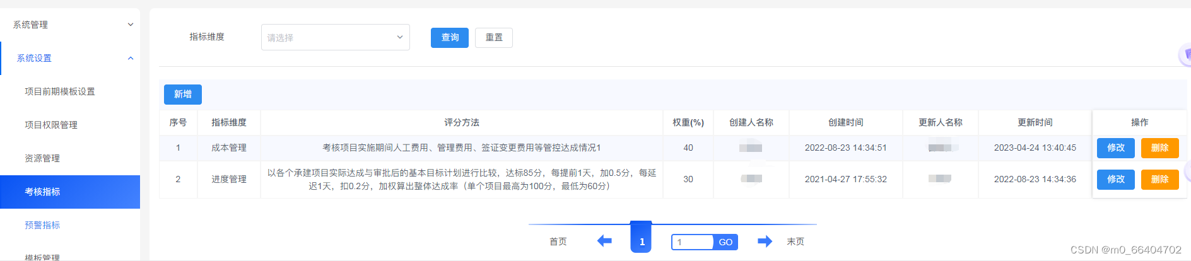1191x261 pixels.
Task: Click the next page right arrow icon
Action: 765,241
